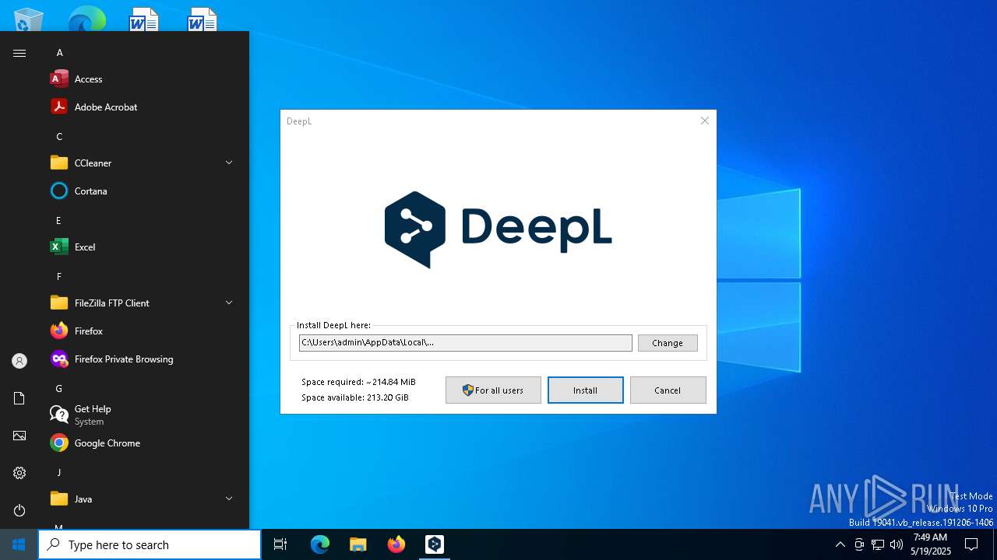Click the Power icon in Start
997x560 pixels.
19,510
